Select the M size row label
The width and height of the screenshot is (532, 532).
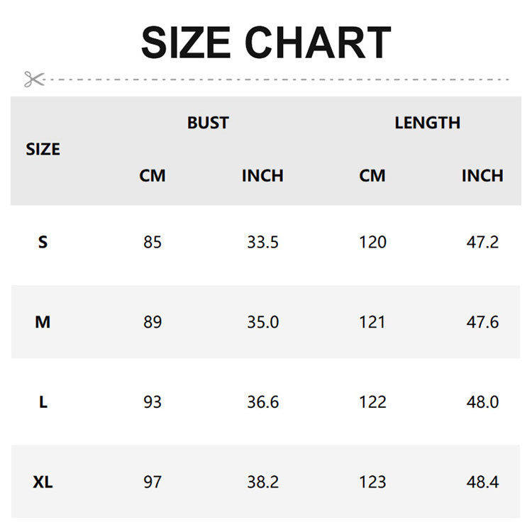coord(43,322)
